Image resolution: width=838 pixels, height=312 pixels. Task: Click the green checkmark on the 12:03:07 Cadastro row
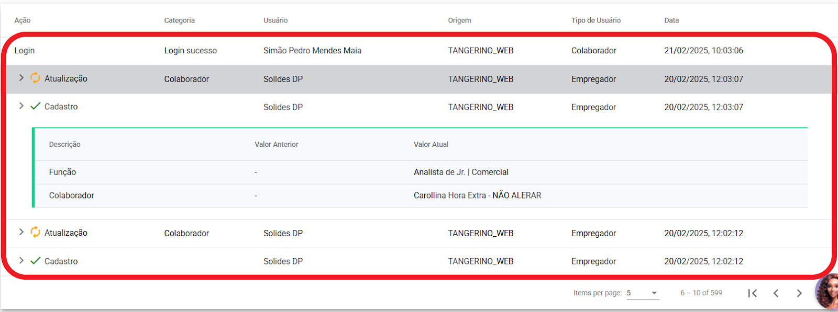pyautogui.click(x=35, y=106)
